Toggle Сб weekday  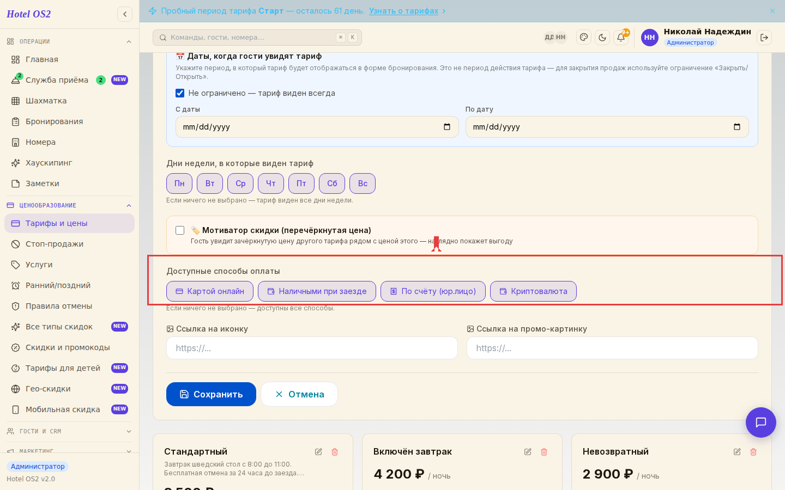pyautogui.click(x=332, y=183)
